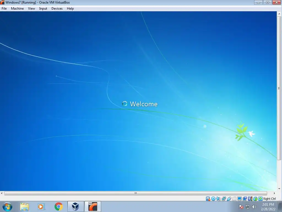Click the optical disc status icon
The image size is (282, 212).
tap(213, 199)
